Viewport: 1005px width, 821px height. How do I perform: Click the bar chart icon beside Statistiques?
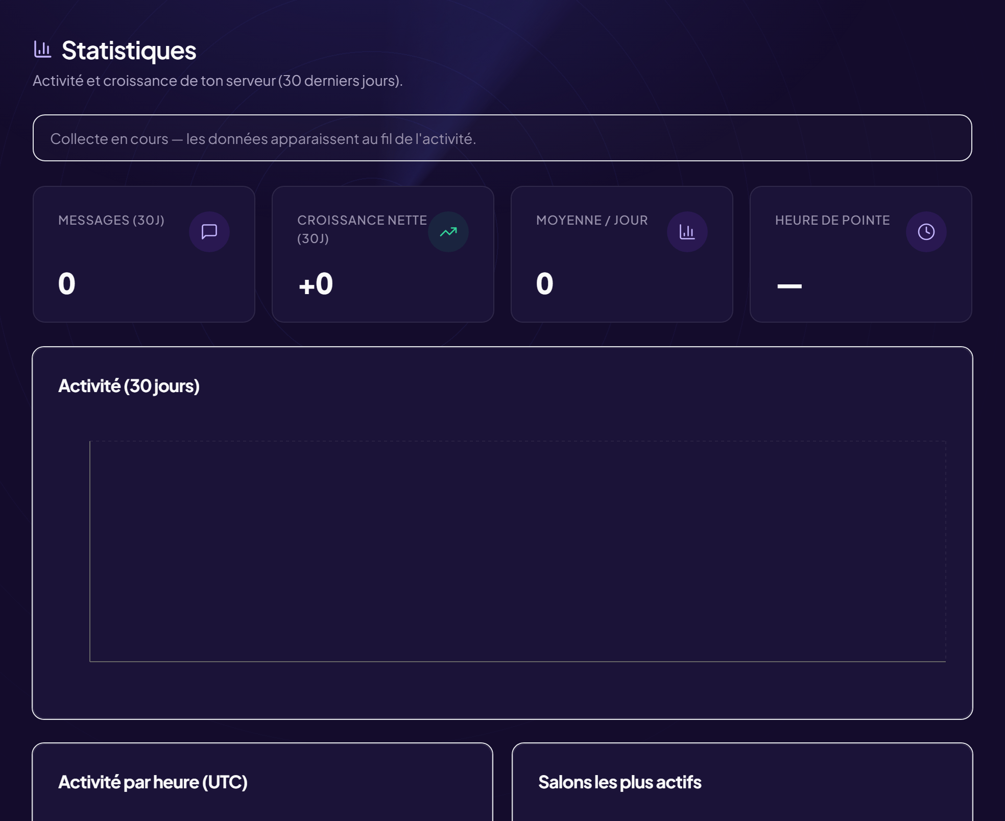42,50
